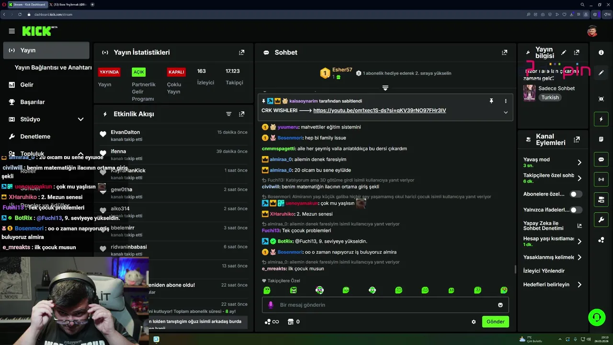Open chat settings gear next to Gönder
The width and height of the screenshot is (613, 345).
click(474, 322)
